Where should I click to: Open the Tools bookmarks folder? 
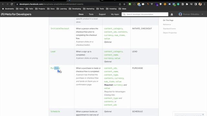pyautogui.click(x=100, y=9)
